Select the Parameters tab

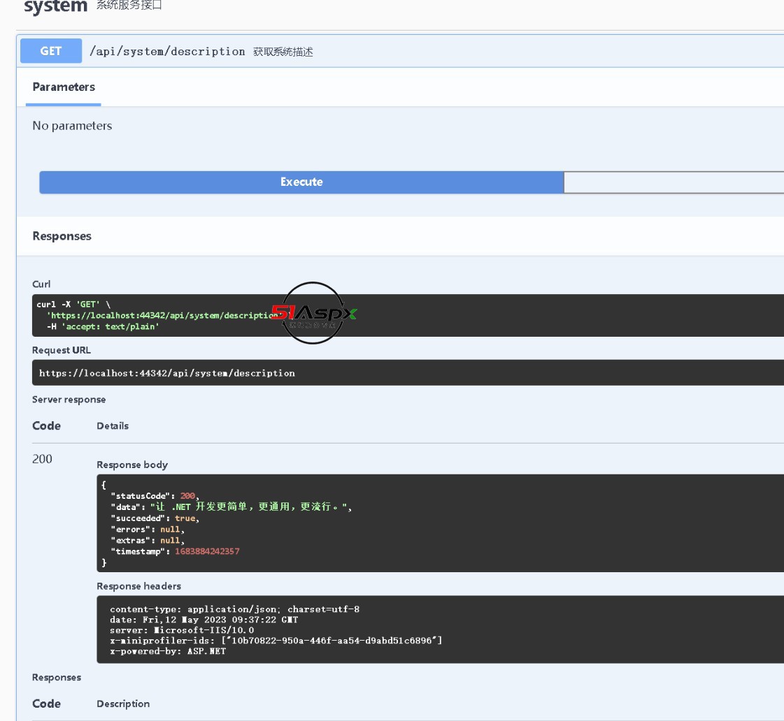coord(64,87)
